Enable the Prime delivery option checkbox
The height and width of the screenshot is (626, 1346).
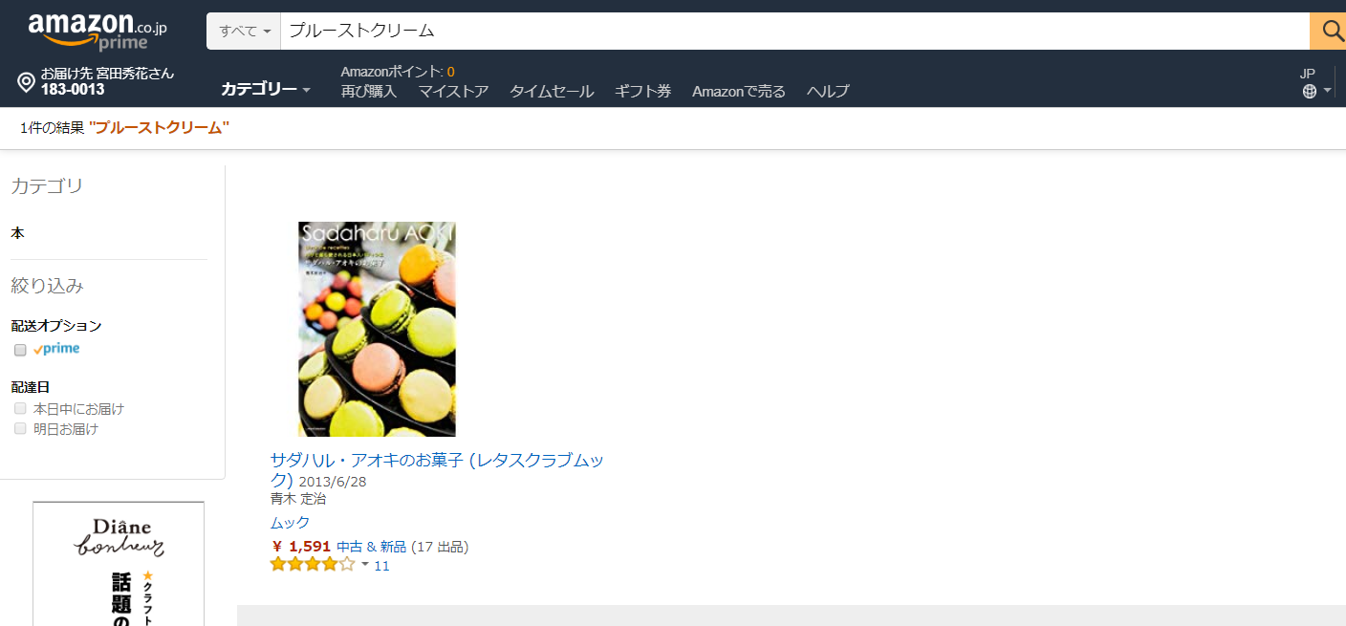20,350
